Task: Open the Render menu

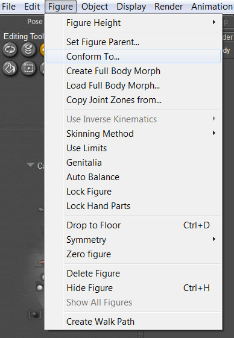Action: [169, 7]
